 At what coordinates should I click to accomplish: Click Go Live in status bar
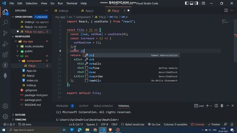click(x=154, y=125)
